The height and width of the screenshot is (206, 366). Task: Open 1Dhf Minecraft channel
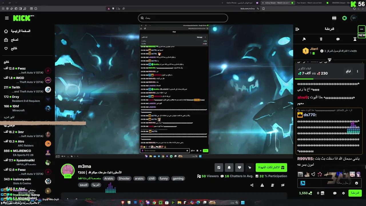click(27, 108)
